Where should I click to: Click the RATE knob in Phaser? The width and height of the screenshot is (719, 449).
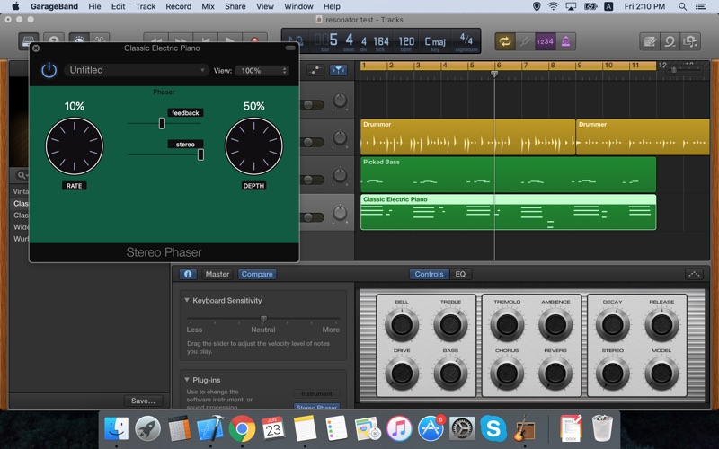pos(75,146)
